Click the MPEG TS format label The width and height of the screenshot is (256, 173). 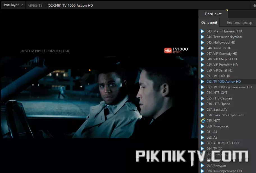pos(35,6)
